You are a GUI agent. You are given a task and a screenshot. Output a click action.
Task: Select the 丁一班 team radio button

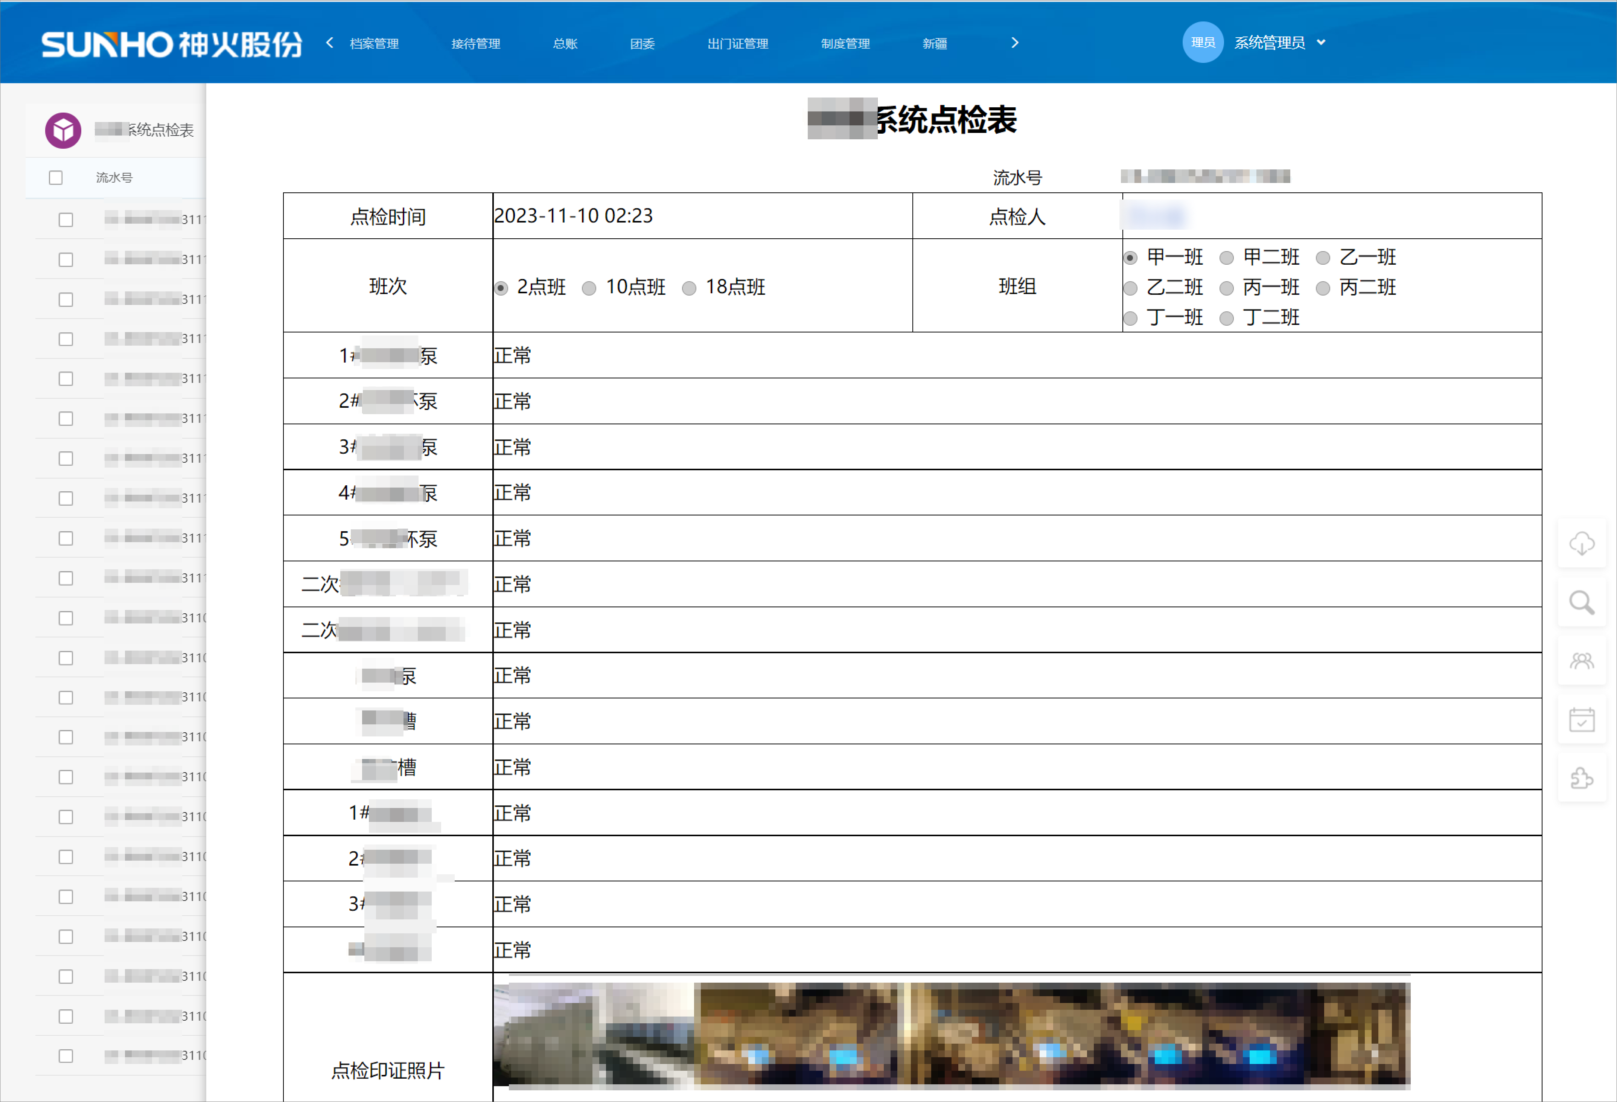[1131, 318]
